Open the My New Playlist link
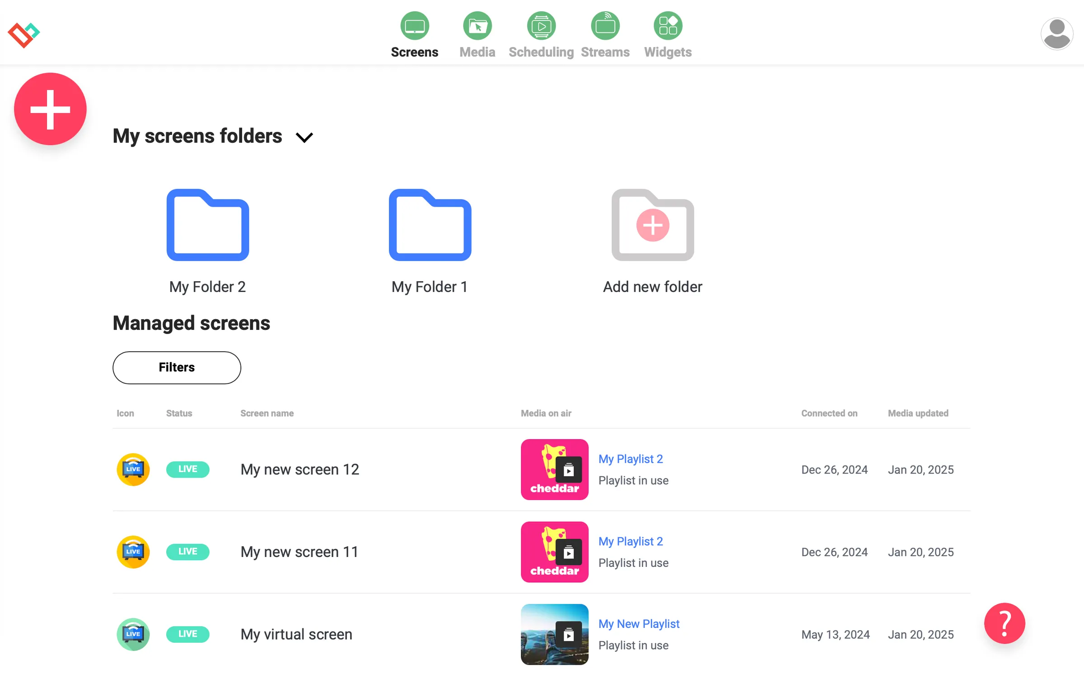This screenshot has width=1084, height=682. 639,623
